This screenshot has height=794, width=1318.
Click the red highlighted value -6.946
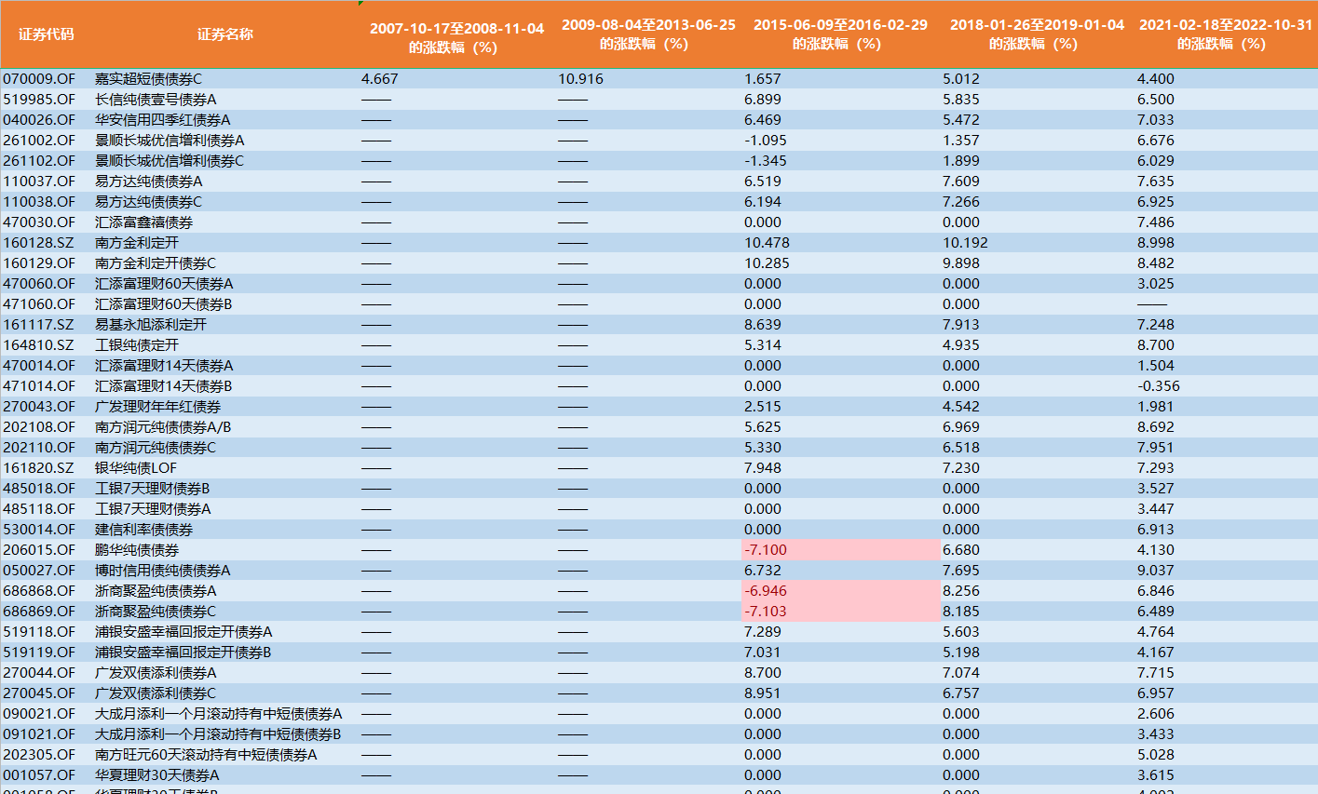765,591
